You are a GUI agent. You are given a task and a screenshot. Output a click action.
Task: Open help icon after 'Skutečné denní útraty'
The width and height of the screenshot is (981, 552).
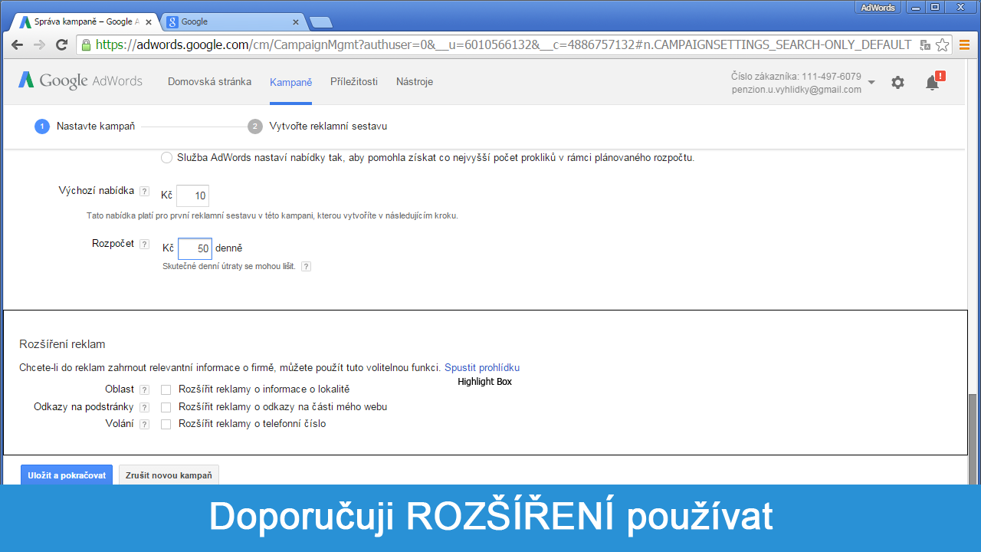point(306,267)
